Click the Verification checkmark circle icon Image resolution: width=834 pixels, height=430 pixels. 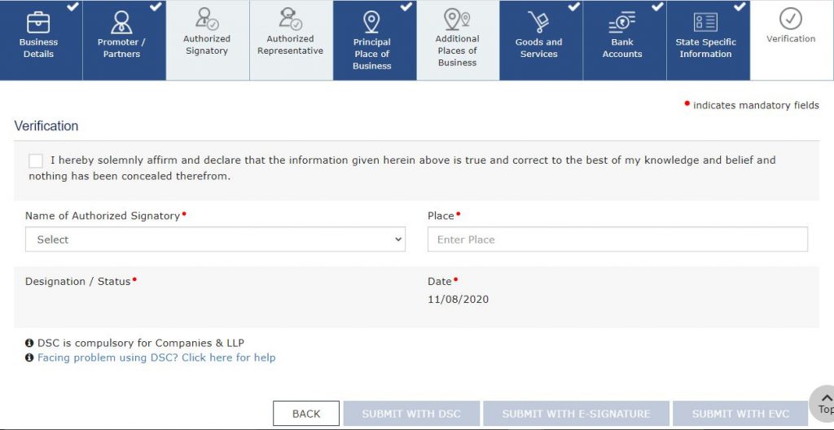[x=791, y=19]
